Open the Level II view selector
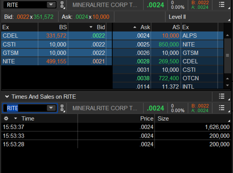 point(198,17)
